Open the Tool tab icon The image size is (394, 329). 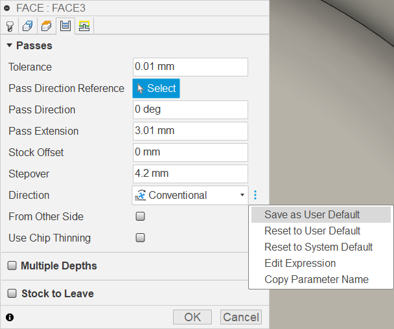[10, 26]
